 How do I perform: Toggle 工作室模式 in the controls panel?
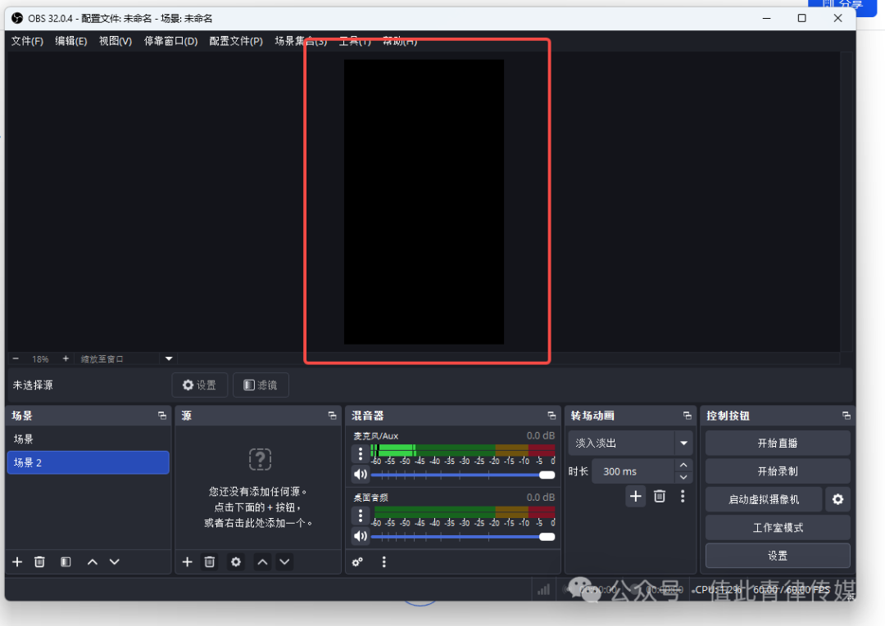pyautogui.click(x=778, y=528)
